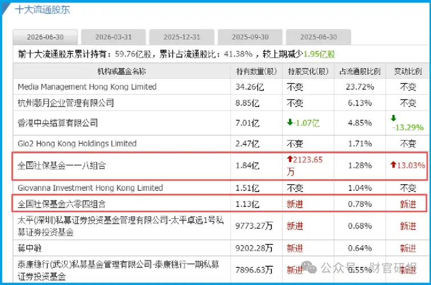View the 2025-06-30 tab
This screenshot has height=285, width=431.
coord(318,37)
